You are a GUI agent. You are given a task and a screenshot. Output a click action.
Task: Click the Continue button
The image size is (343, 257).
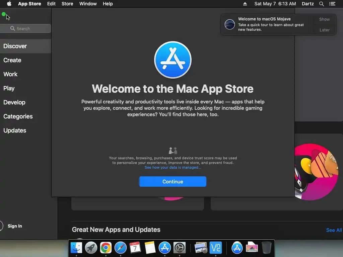pyautogui.click(x=173, y=182)
